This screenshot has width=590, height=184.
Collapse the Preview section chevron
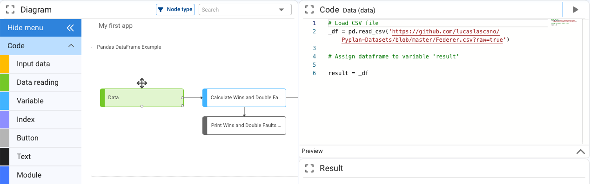(580, 151)
